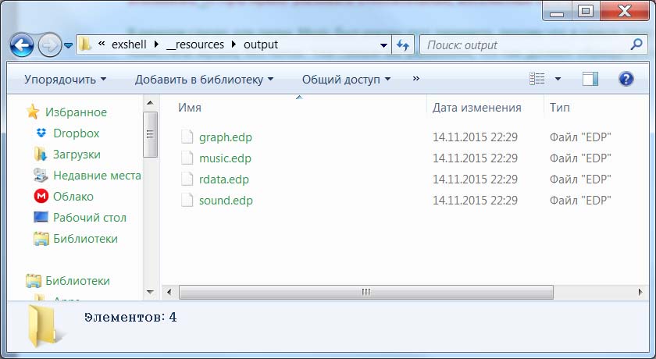656x359 pixels.
Task: Toggle the preview pane icon
Action: (x=590, y=79)
